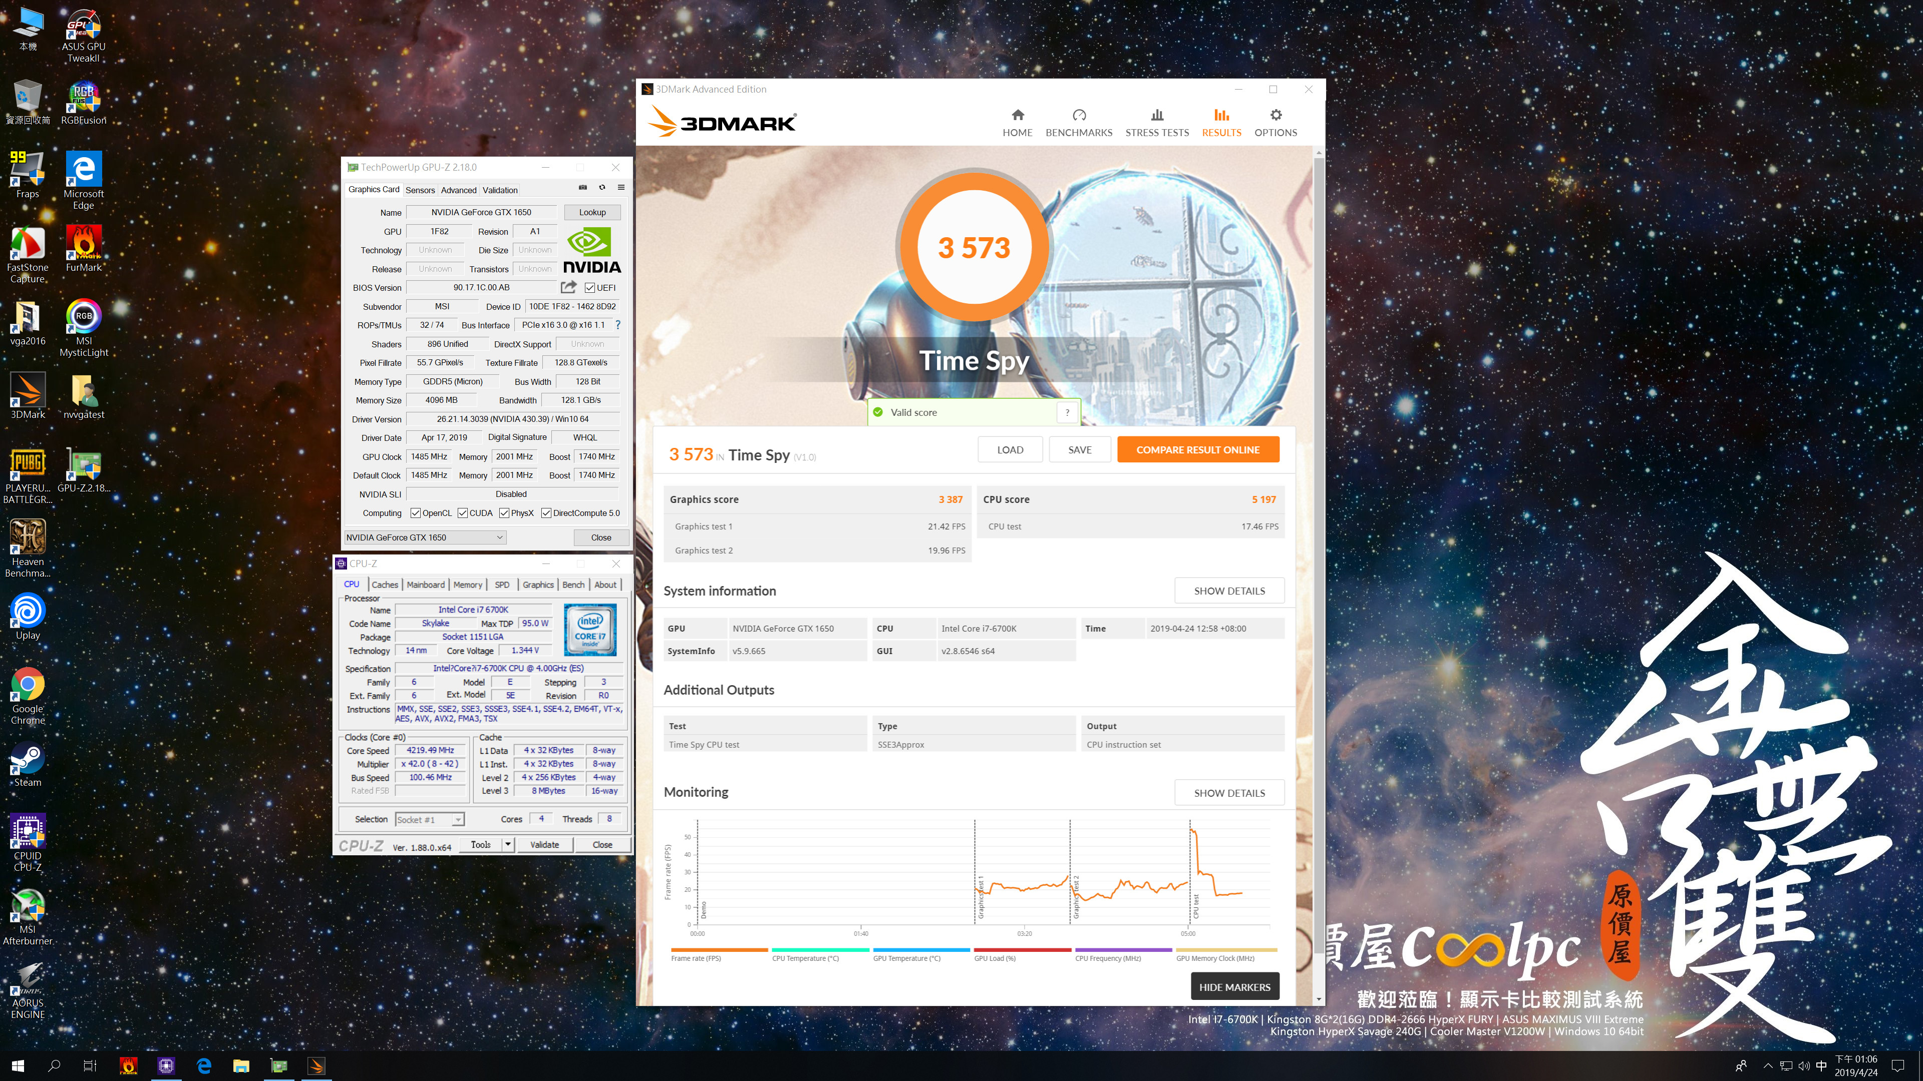The image size is (1923, 1081).
Task: Open File Explorer from taskbar
Action: click(241, 1066)
